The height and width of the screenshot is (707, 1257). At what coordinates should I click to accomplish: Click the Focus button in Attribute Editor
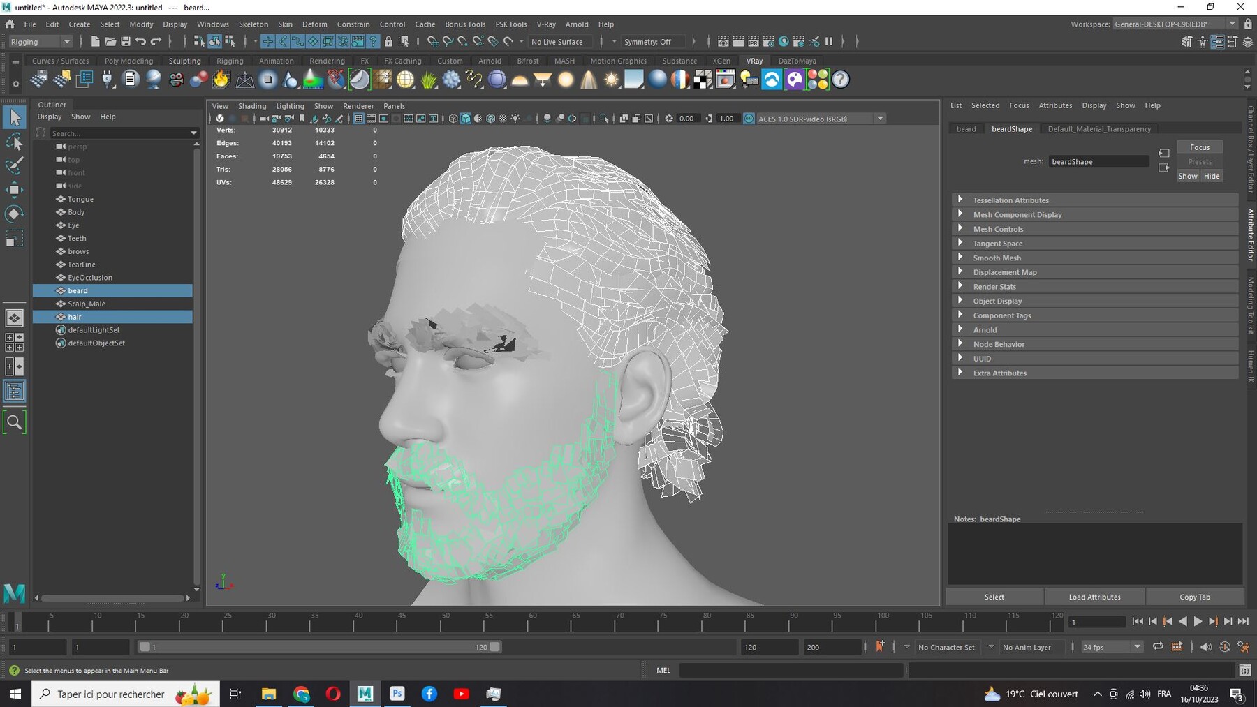pyautogui.click(x=1200, y=147)
